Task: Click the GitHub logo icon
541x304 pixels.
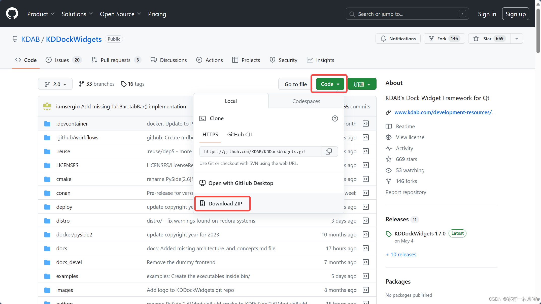Action: point(12,14)
